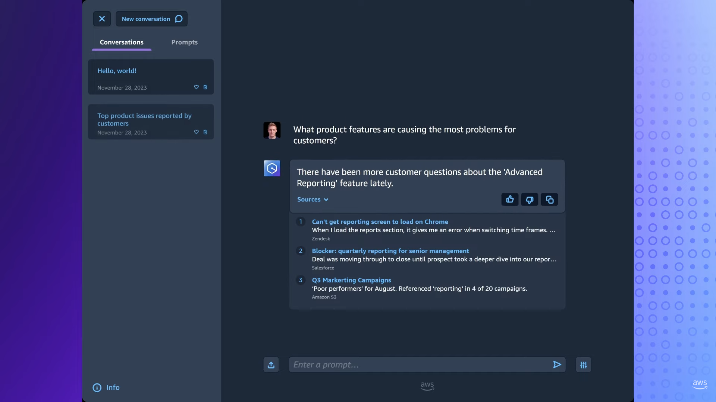The height and width of the screenshot is (402, 716).
Task: Open Blocker: quarterly reporting source link
Action: coord(390,251)
